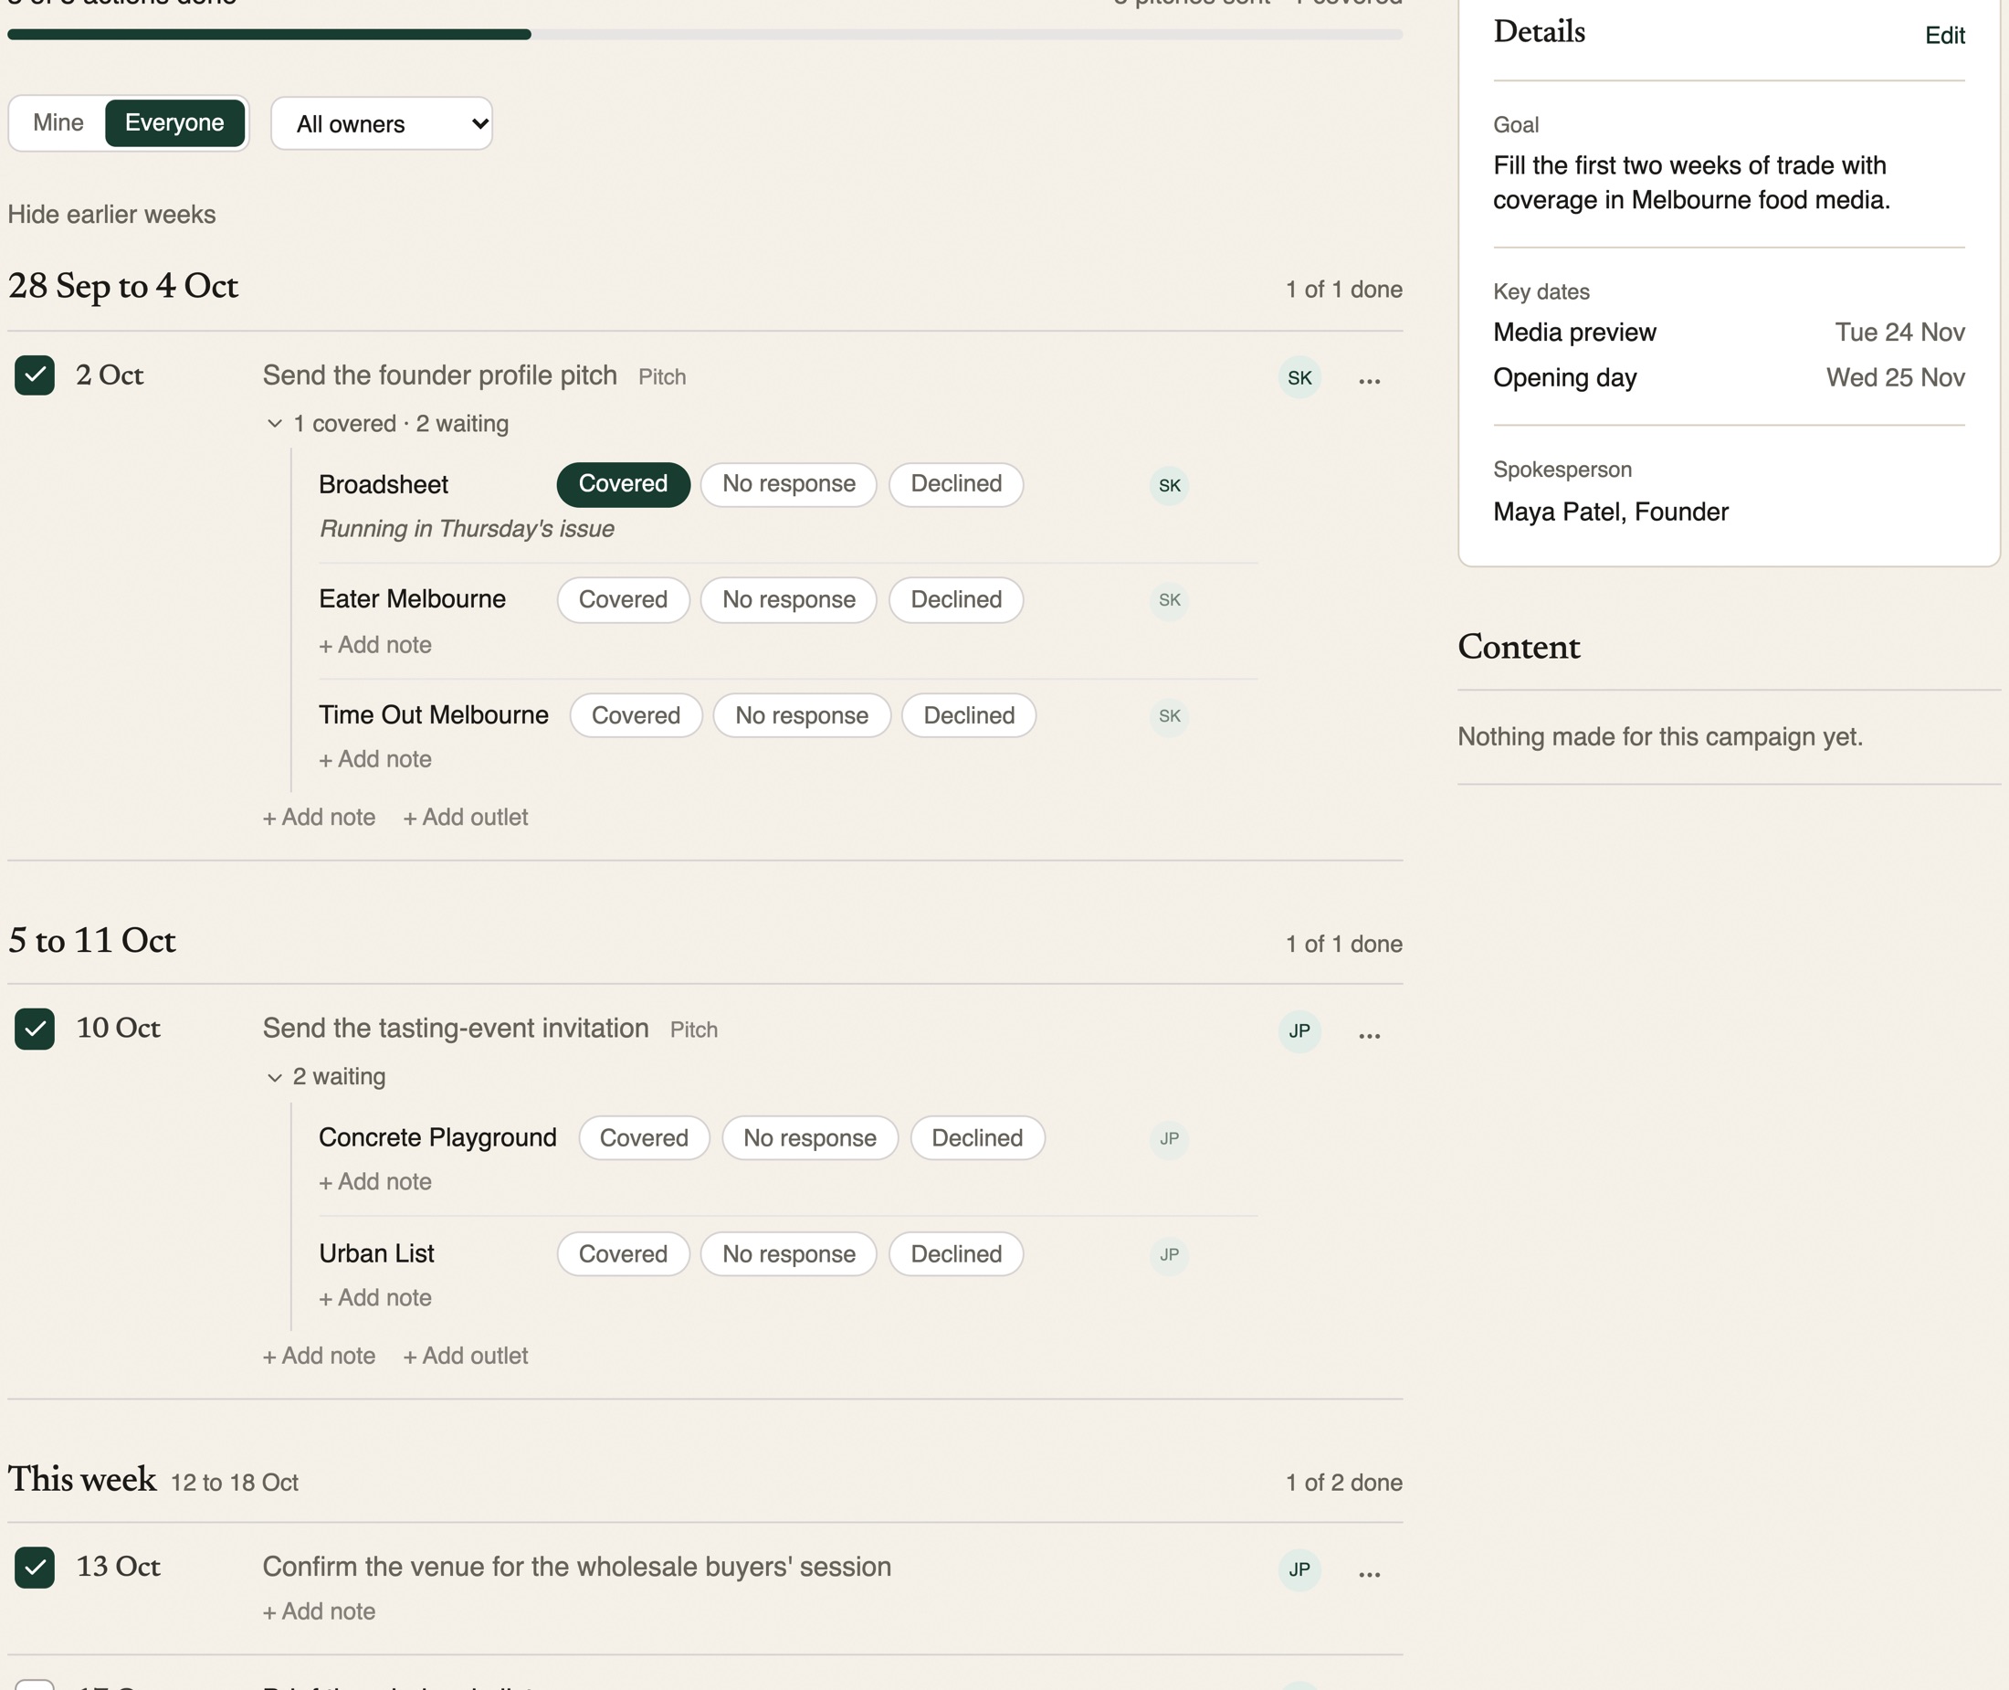Uncheck the 13 Oct venue confirmation action

point(35,1568)
